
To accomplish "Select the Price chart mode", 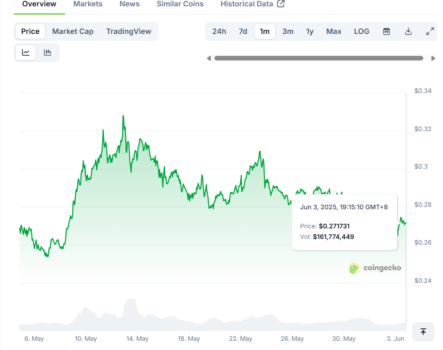I will (30, 31).
